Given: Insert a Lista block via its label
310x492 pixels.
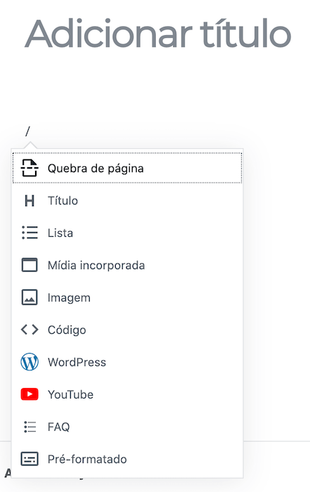Looking at the screenshot, I should click(x=60, y=233).
